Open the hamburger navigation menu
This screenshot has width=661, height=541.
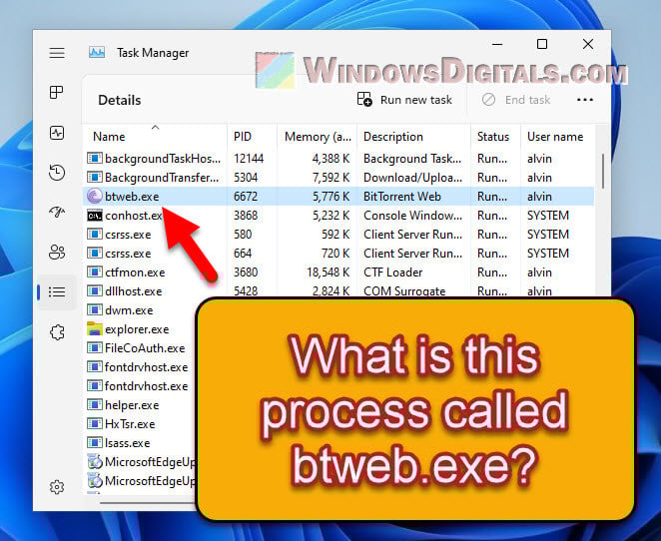click(57, 53)
